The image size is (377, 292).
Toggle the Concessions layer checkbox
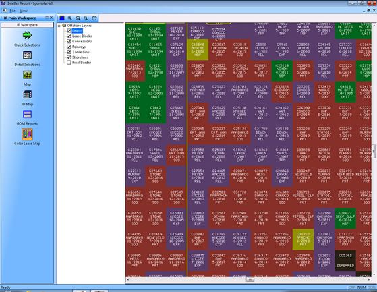[x=69, y=41]
